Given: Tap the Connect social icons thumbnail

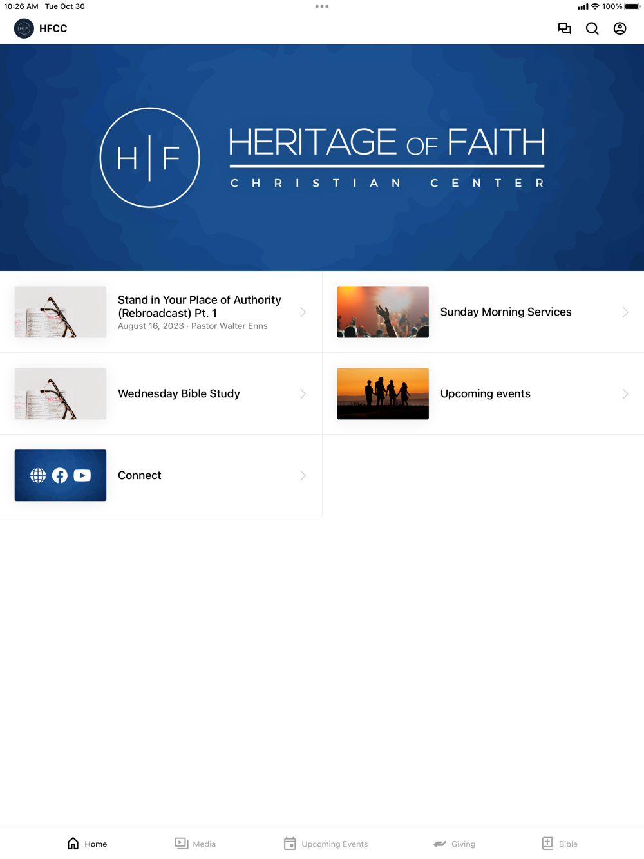Looking at the screenshot, I should point(61,475).
